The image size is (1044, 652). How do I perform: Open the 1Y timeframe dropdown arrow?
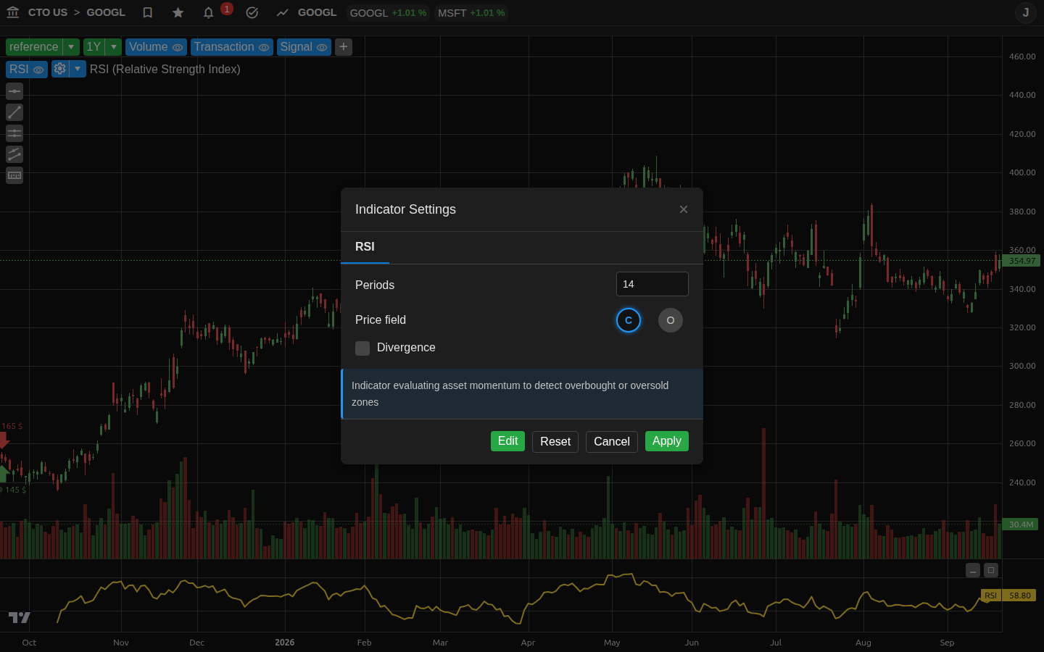[114, 47]
